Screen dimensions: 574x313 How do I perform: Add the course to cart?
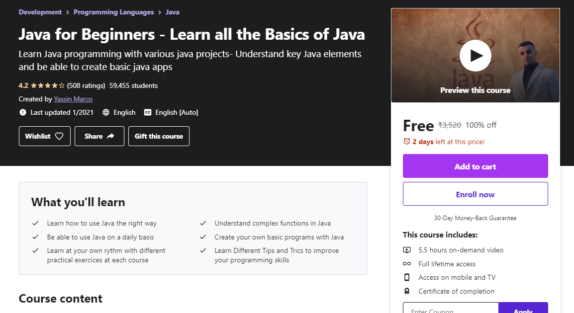[475, 166]
